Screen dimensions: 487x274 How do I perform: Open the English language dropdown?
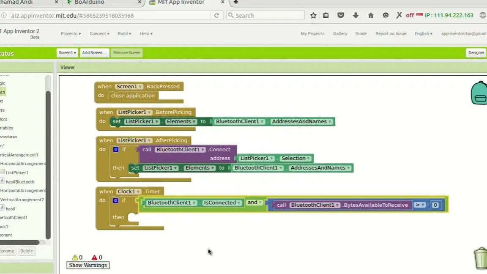click(x=423, y=33)
